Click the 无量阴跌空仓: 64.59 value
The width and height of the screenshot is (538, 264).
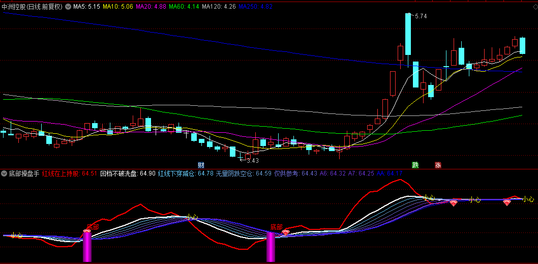click(244, 173)
